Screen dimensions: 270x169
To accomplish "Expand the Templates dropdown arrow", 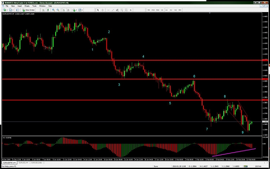I will point(82,10).
